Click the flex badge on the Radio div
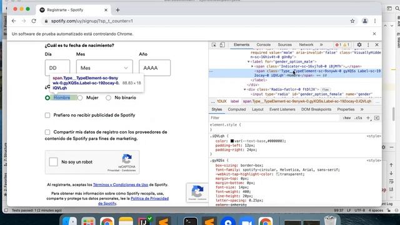The width and height of the screenshot is (400, 225). [325, 89]
